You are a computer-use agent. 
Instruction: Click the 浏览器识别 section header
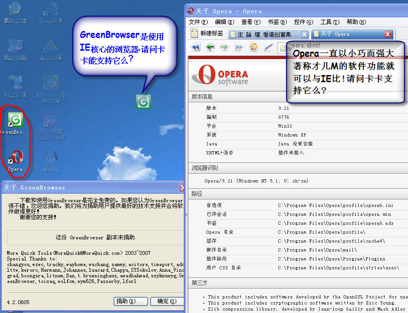(x=204, y=168)
